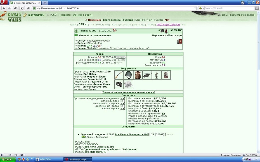Expand the battle protocols [>>] link
260x162 pixels.
(x=122, y=101)
